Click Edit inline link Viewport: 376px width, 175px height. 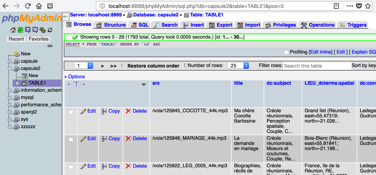pyautogui.click(x=321, y=52)
